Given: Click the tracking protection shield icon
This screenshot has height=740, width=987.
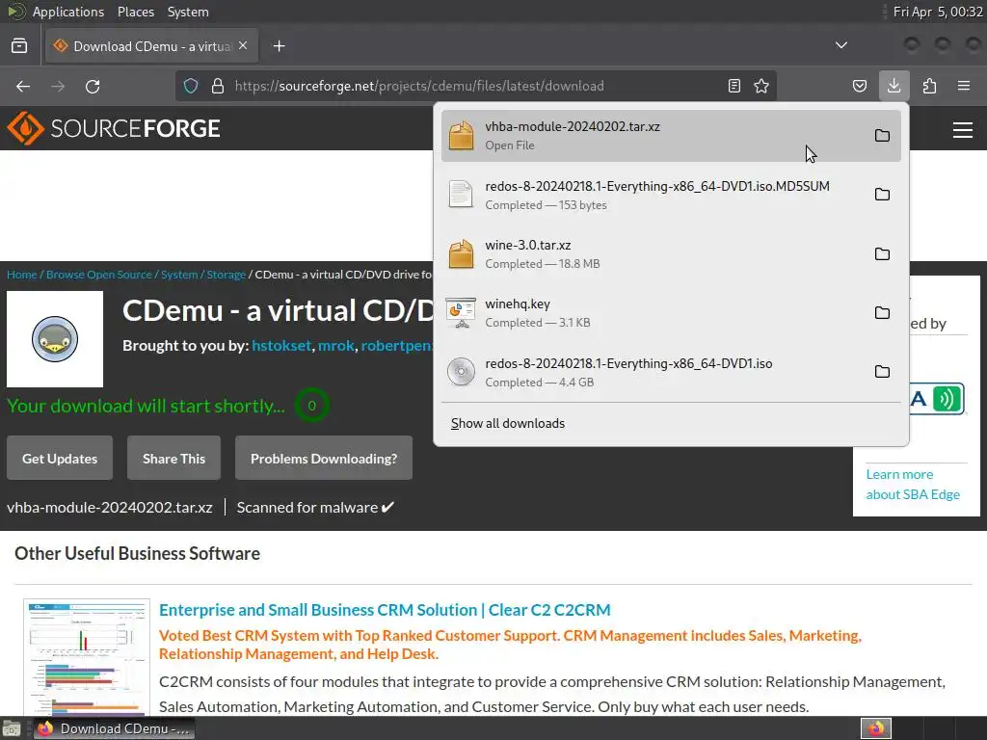Looking at the screenshot, I should point(191,86).
